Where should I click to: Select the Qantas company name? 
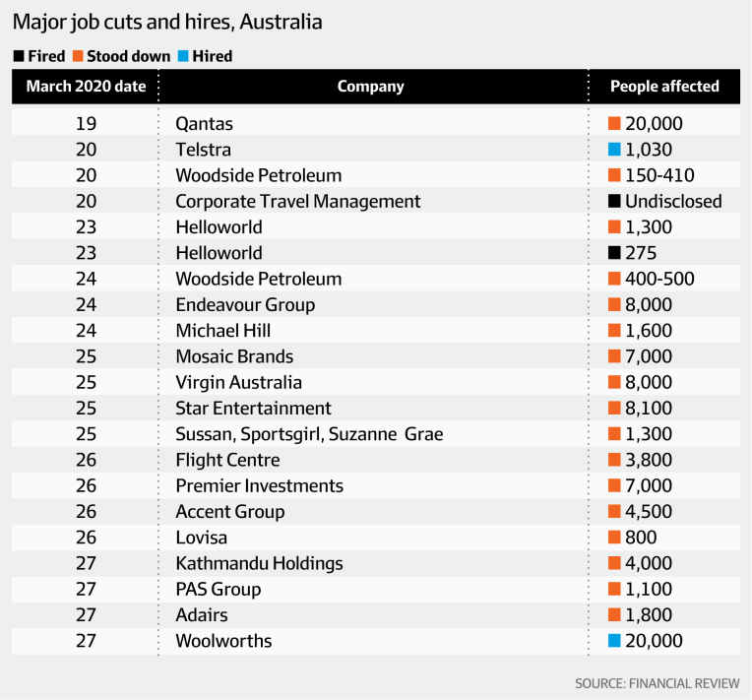click(x=205, y=124)
